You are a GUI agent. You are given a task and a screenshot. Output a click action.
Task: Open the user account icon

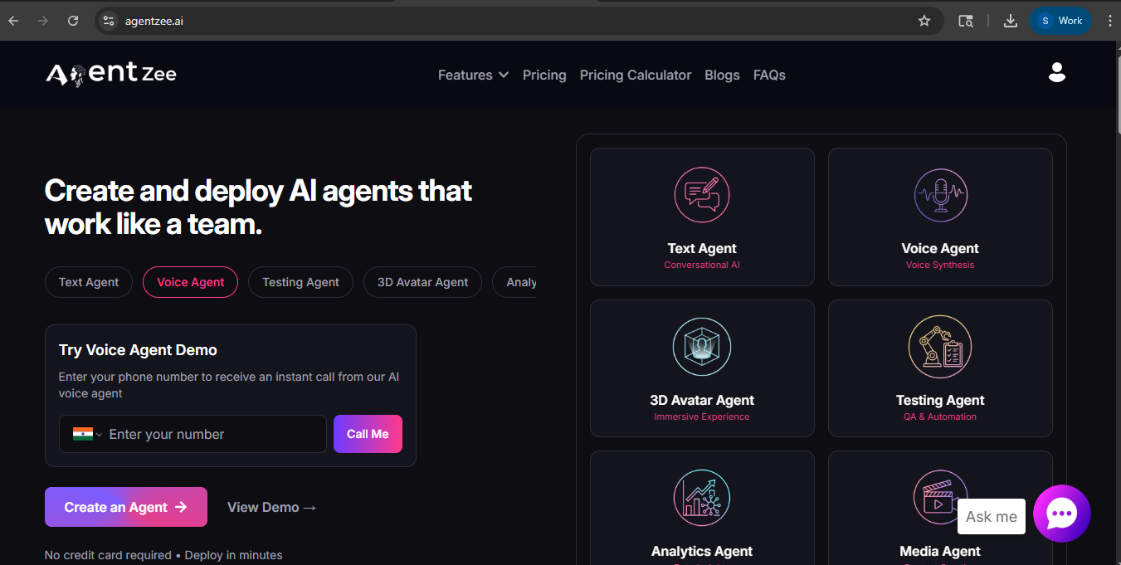click(x=1056, y=72)
